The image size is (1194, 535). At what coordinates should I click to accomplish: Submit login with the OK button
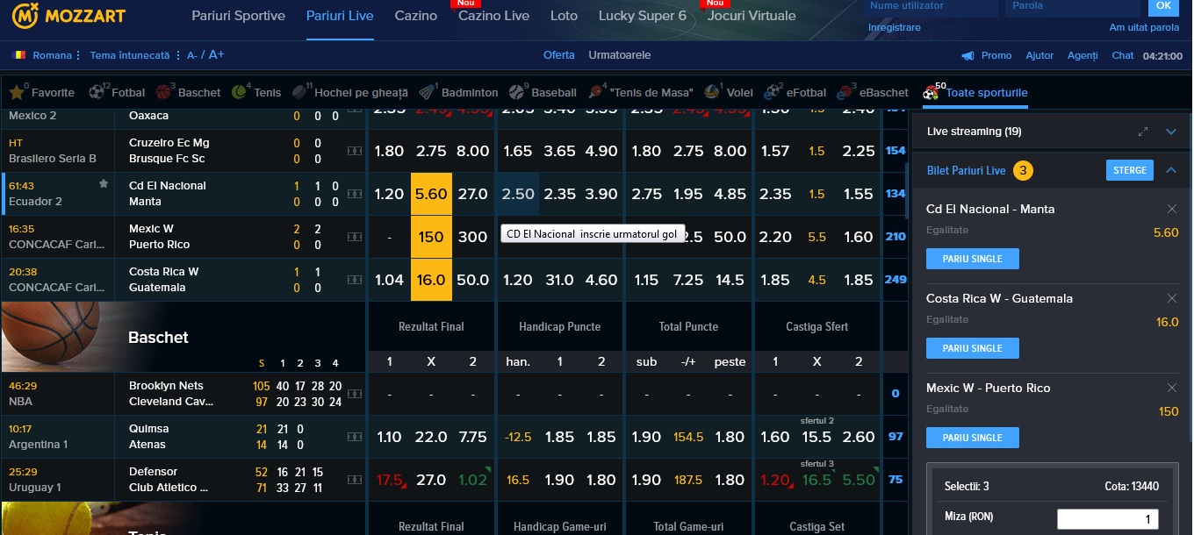pyautogui.click(x=1163, y=6)
